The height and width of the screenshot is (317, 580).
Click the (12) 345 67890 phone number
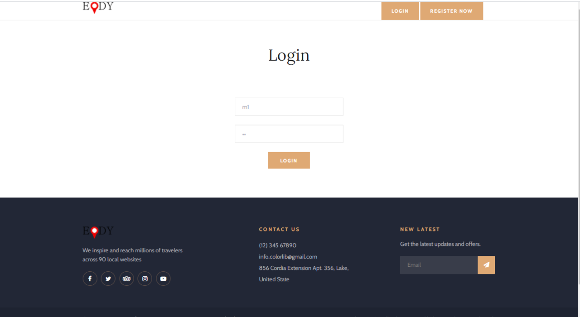(277, 245)
